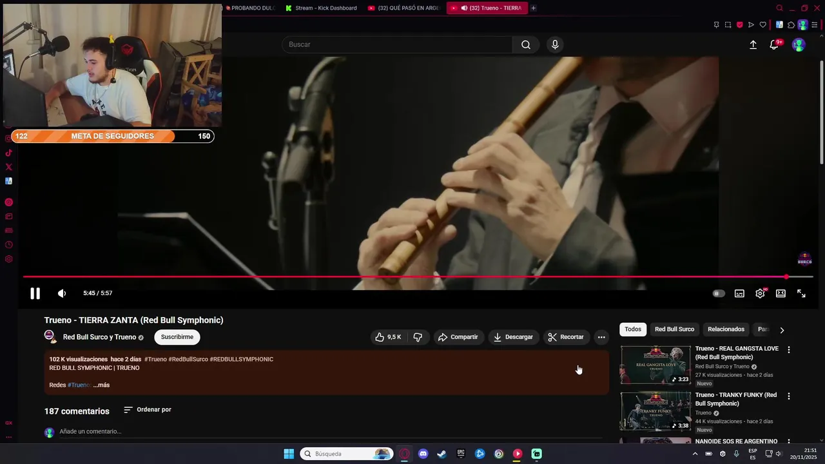Open Windows Start menu

click(x=289, y=454)
